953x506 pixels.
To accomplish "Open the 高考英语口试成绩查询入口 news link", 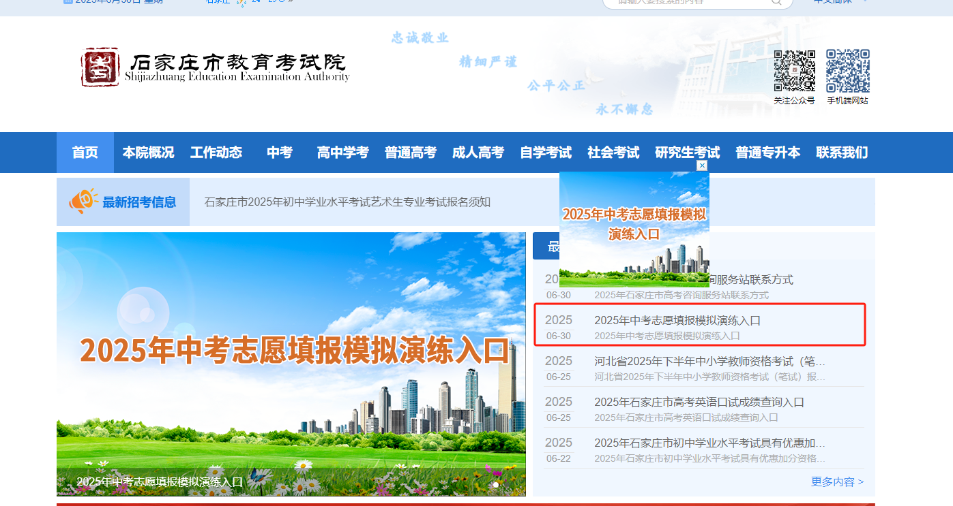I will tap(699, 402).
